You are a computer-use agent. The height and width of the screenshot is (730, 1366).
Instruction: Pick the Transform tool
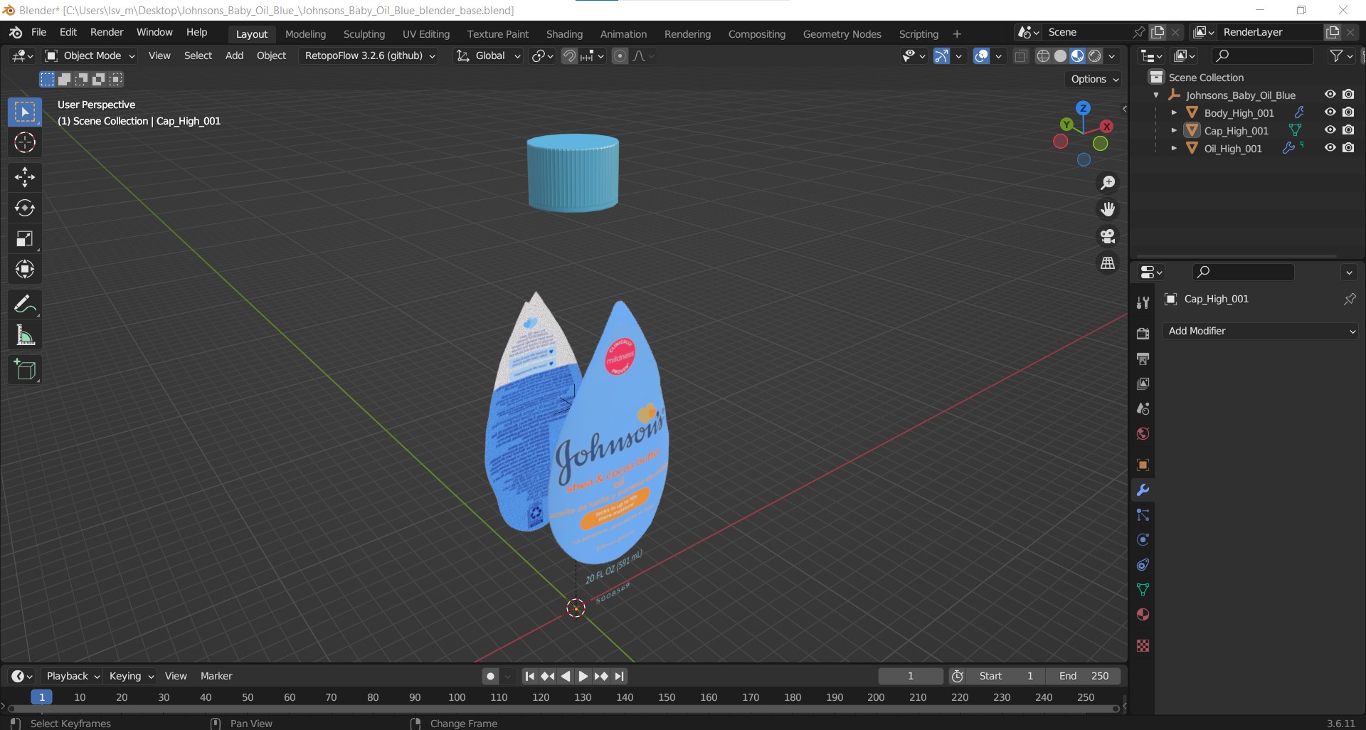click(25, 270)
